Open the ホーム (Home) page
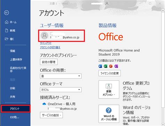 (x=11, y=22)
